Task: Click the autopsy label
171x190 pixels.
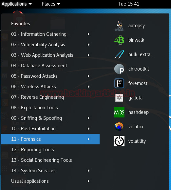Action: pos(137,26)
